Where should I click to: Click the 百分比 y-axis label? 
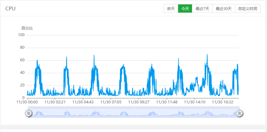click(x=27, y=28)
